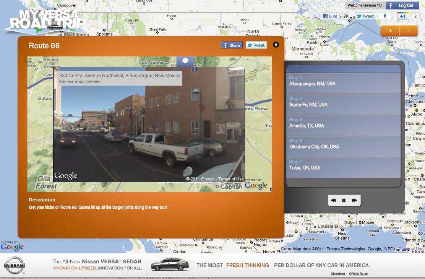Select Stop 4 Santa Fe, NM
Viewport: 425px width, 279px height.
344,104
